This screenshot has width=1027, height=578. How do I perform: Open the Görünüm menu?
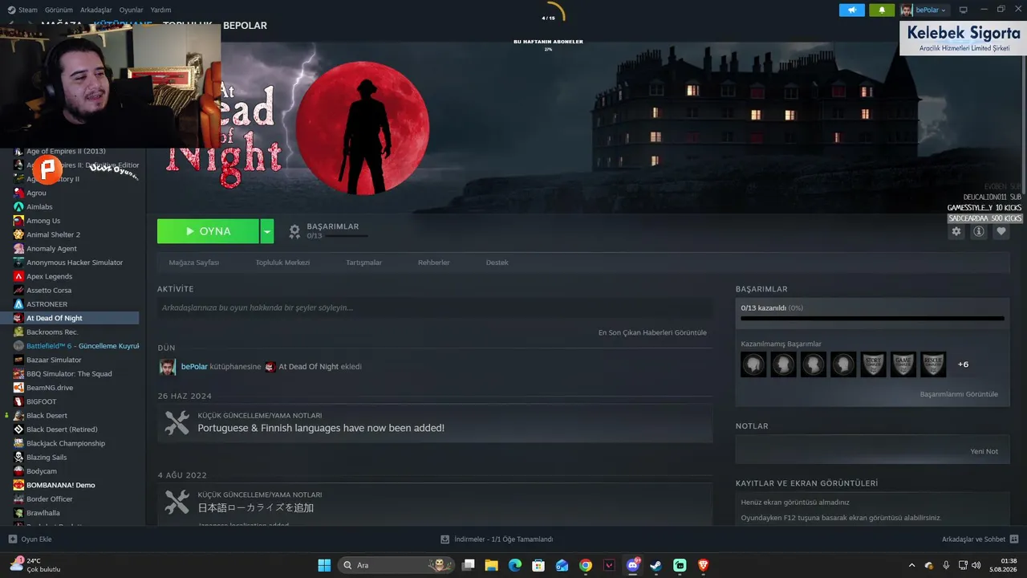pos(59,10)
